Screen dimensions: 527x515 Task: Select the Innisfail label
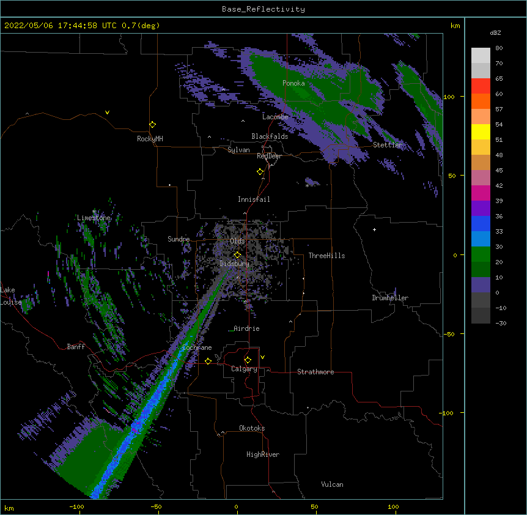(x=254, y=199)
